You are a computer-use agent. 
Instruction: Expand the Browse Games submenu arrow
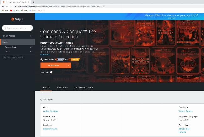pos(30,47)
